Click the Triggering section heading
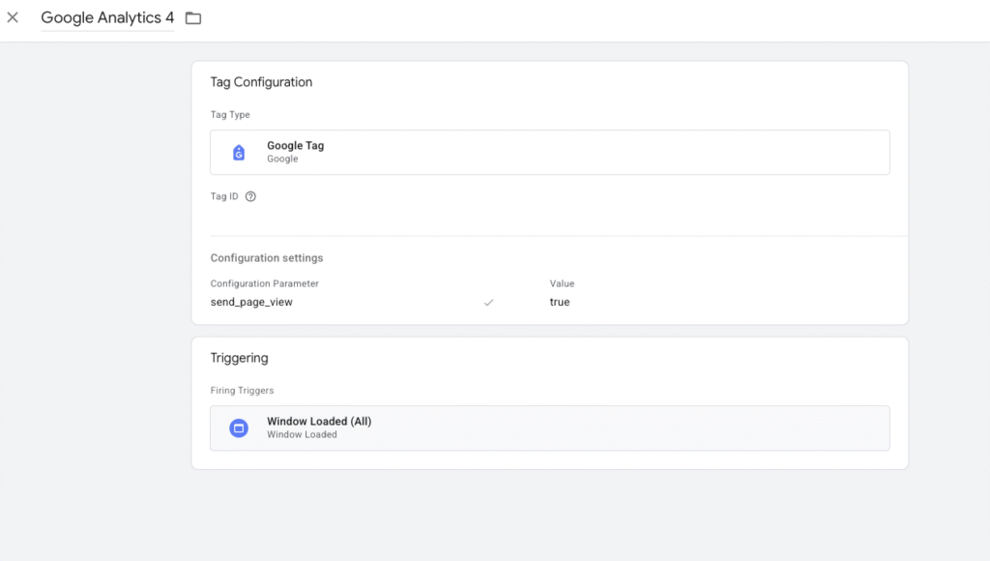990x561 pixels. [x=239, y=358]
